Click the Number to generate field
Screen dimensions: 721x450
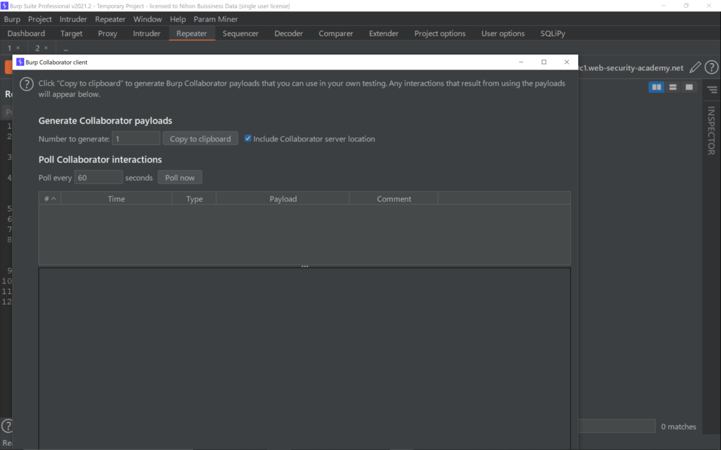click(136, 139)
